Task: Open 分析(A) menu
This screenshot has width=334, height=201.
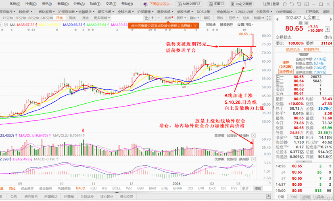Action: (x=79, y=4)
